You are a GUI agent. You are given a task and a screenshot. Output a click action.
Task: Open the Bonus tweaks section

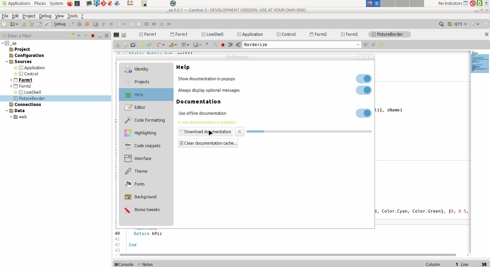[x=147, y=210]
